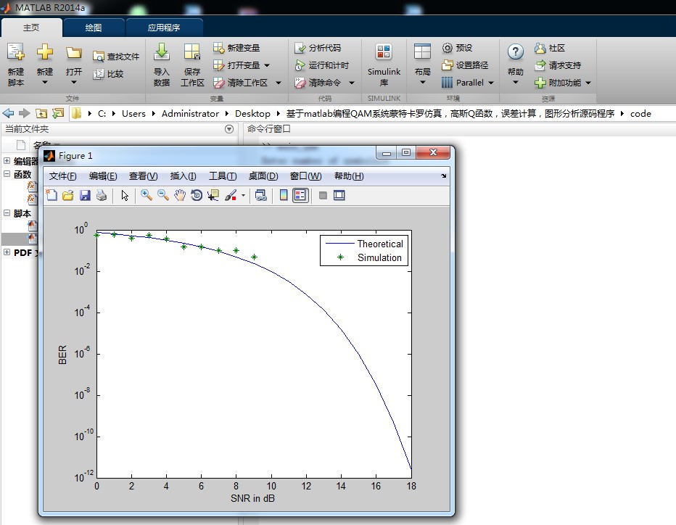Toggle the Rotate 3D tool
This screenshot has width=676, height=525.
(197, 195)
